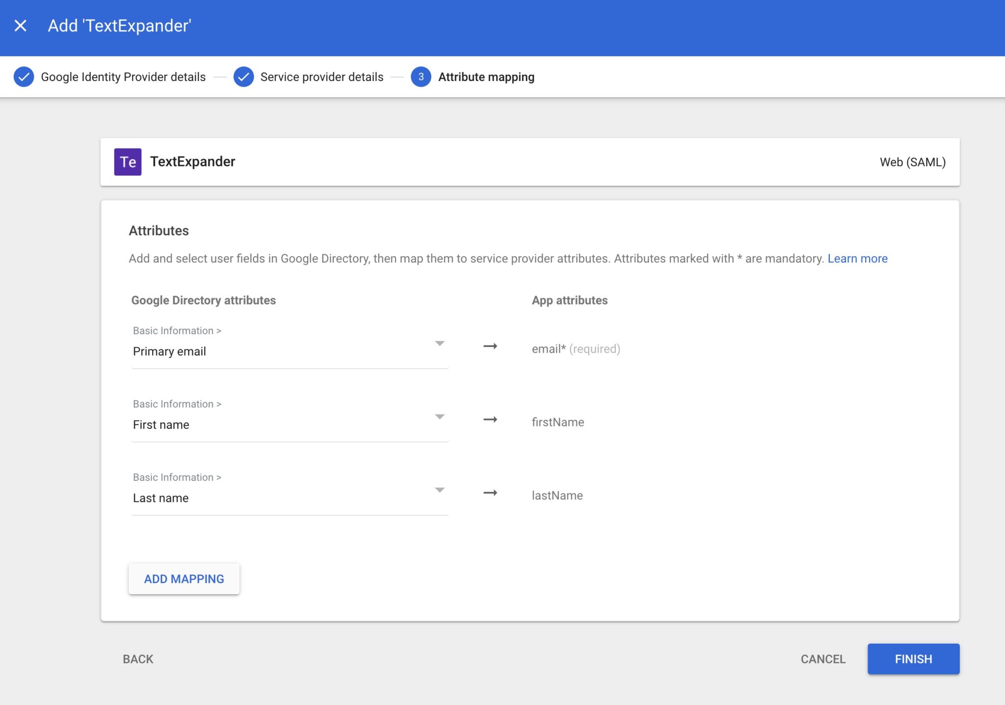Click the firstName app attribute text

[x=558, y=422]
